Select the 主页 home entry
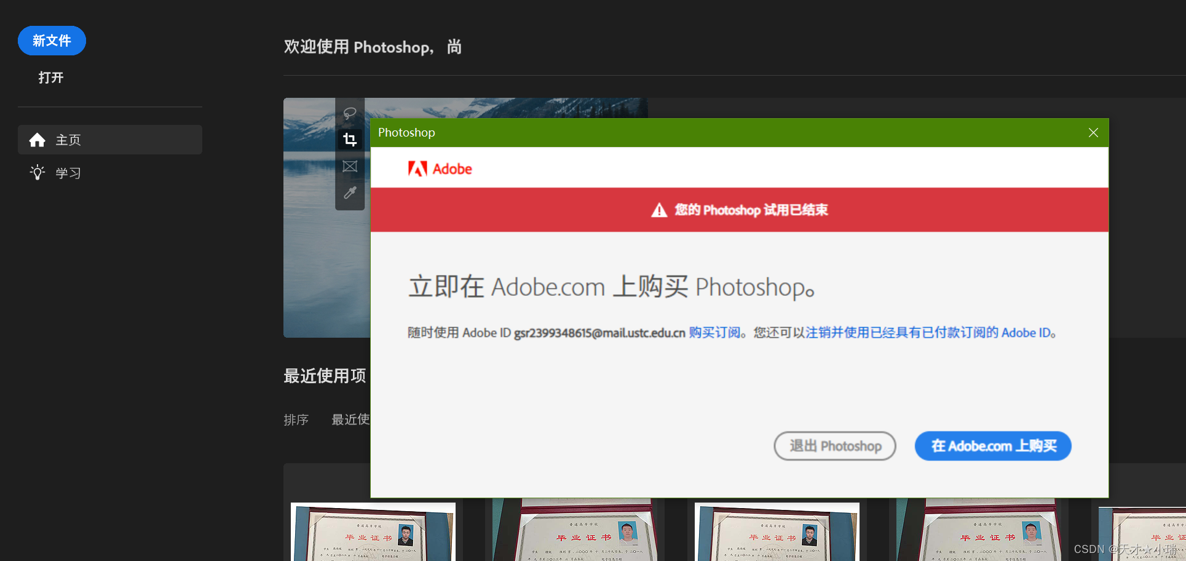The height and width of the screenshot is (561, 1186). tap(110, 140)
